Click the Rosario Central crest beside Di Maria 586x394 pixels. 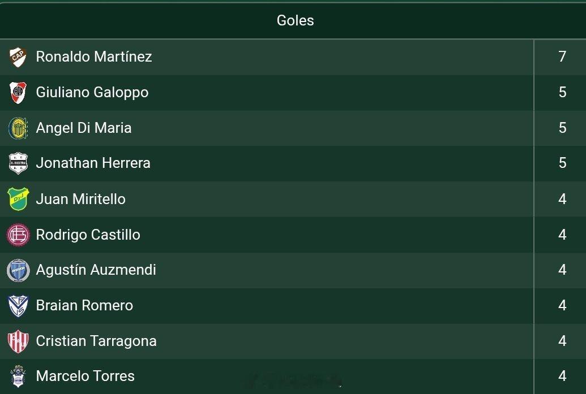point(18,128)
